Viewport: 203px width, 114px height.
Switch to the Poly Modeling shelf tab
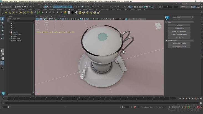[21, 9]
